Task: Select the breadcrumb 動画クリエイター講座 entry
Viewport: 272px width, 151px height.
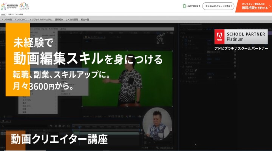Action: 15,14
